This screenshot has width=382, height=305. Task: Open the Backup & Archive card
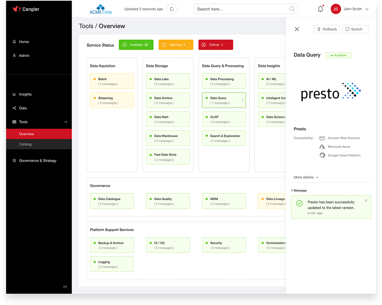coord(112,245)
